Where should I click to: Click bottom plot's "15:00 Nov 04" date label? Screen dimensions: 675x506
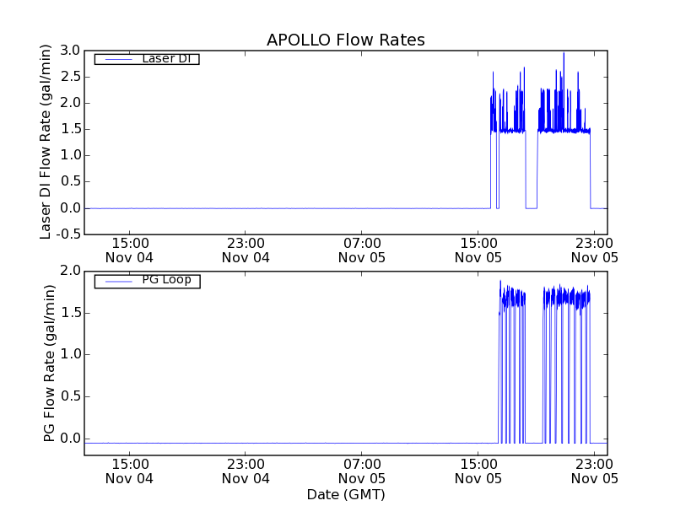coord(130,471)
